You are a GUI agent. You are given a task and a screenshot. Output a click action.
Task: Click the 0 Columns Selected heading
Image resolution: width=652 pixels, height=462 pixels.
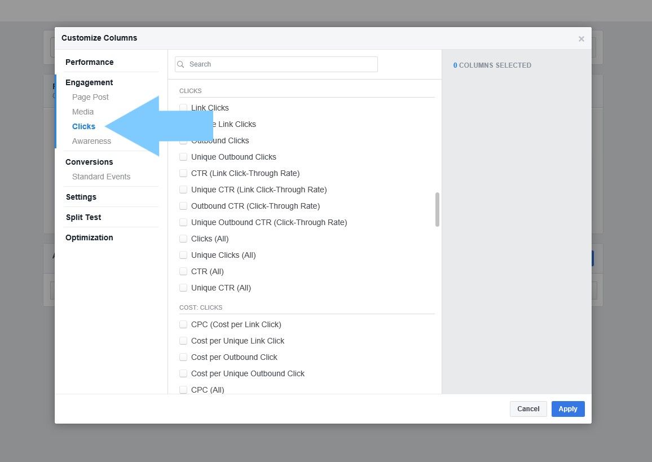point(492,65)
